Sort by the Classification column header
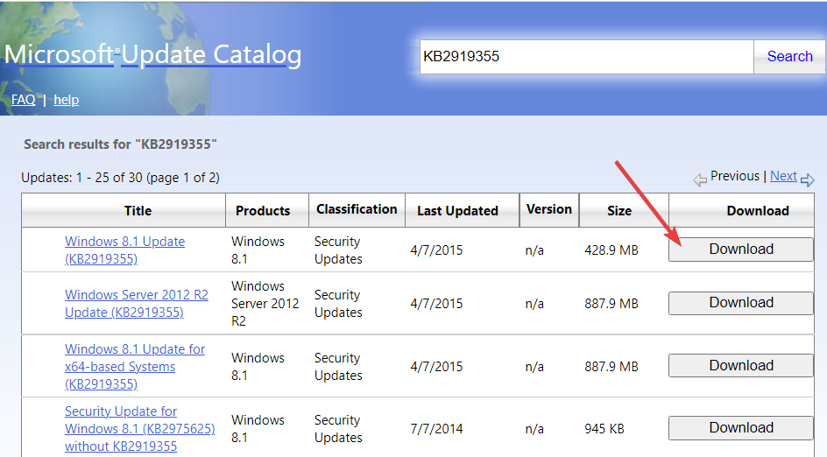 coord(357,209)
